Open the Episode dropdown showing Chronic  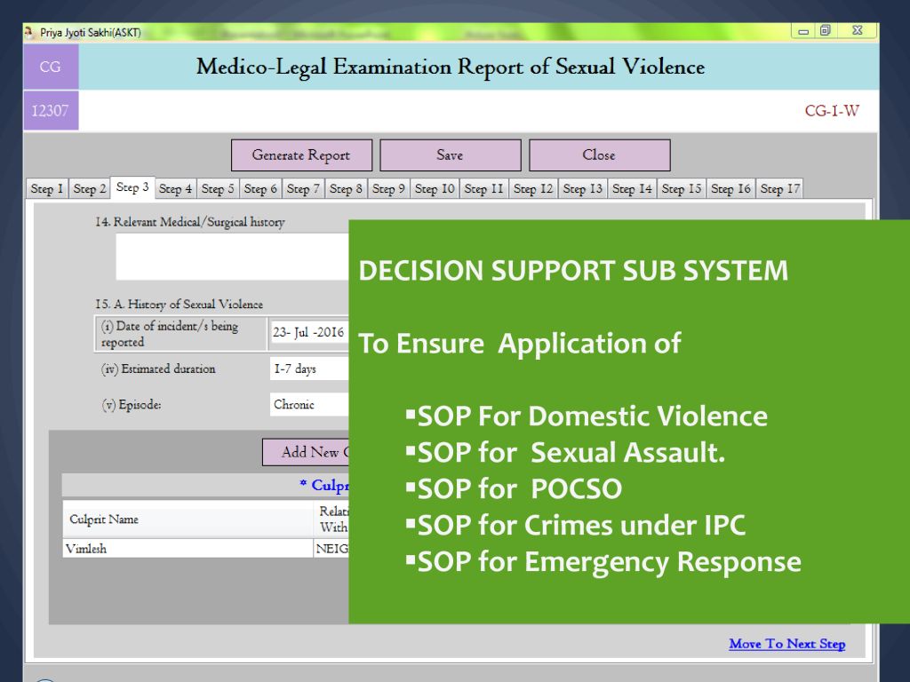click(308, 404)
